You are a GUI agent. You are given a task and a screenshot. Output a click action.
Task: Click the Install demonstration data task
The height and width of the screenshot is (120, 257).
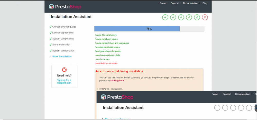coord(107,55)
